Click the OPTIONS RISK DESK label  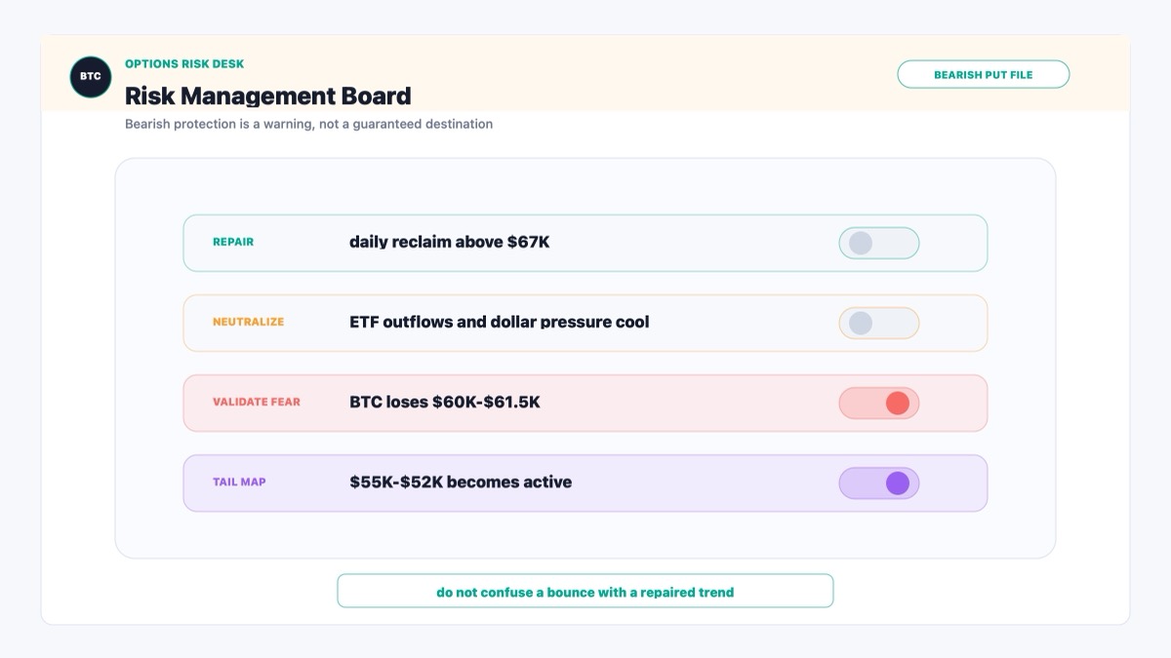click(x=184, y=63)
